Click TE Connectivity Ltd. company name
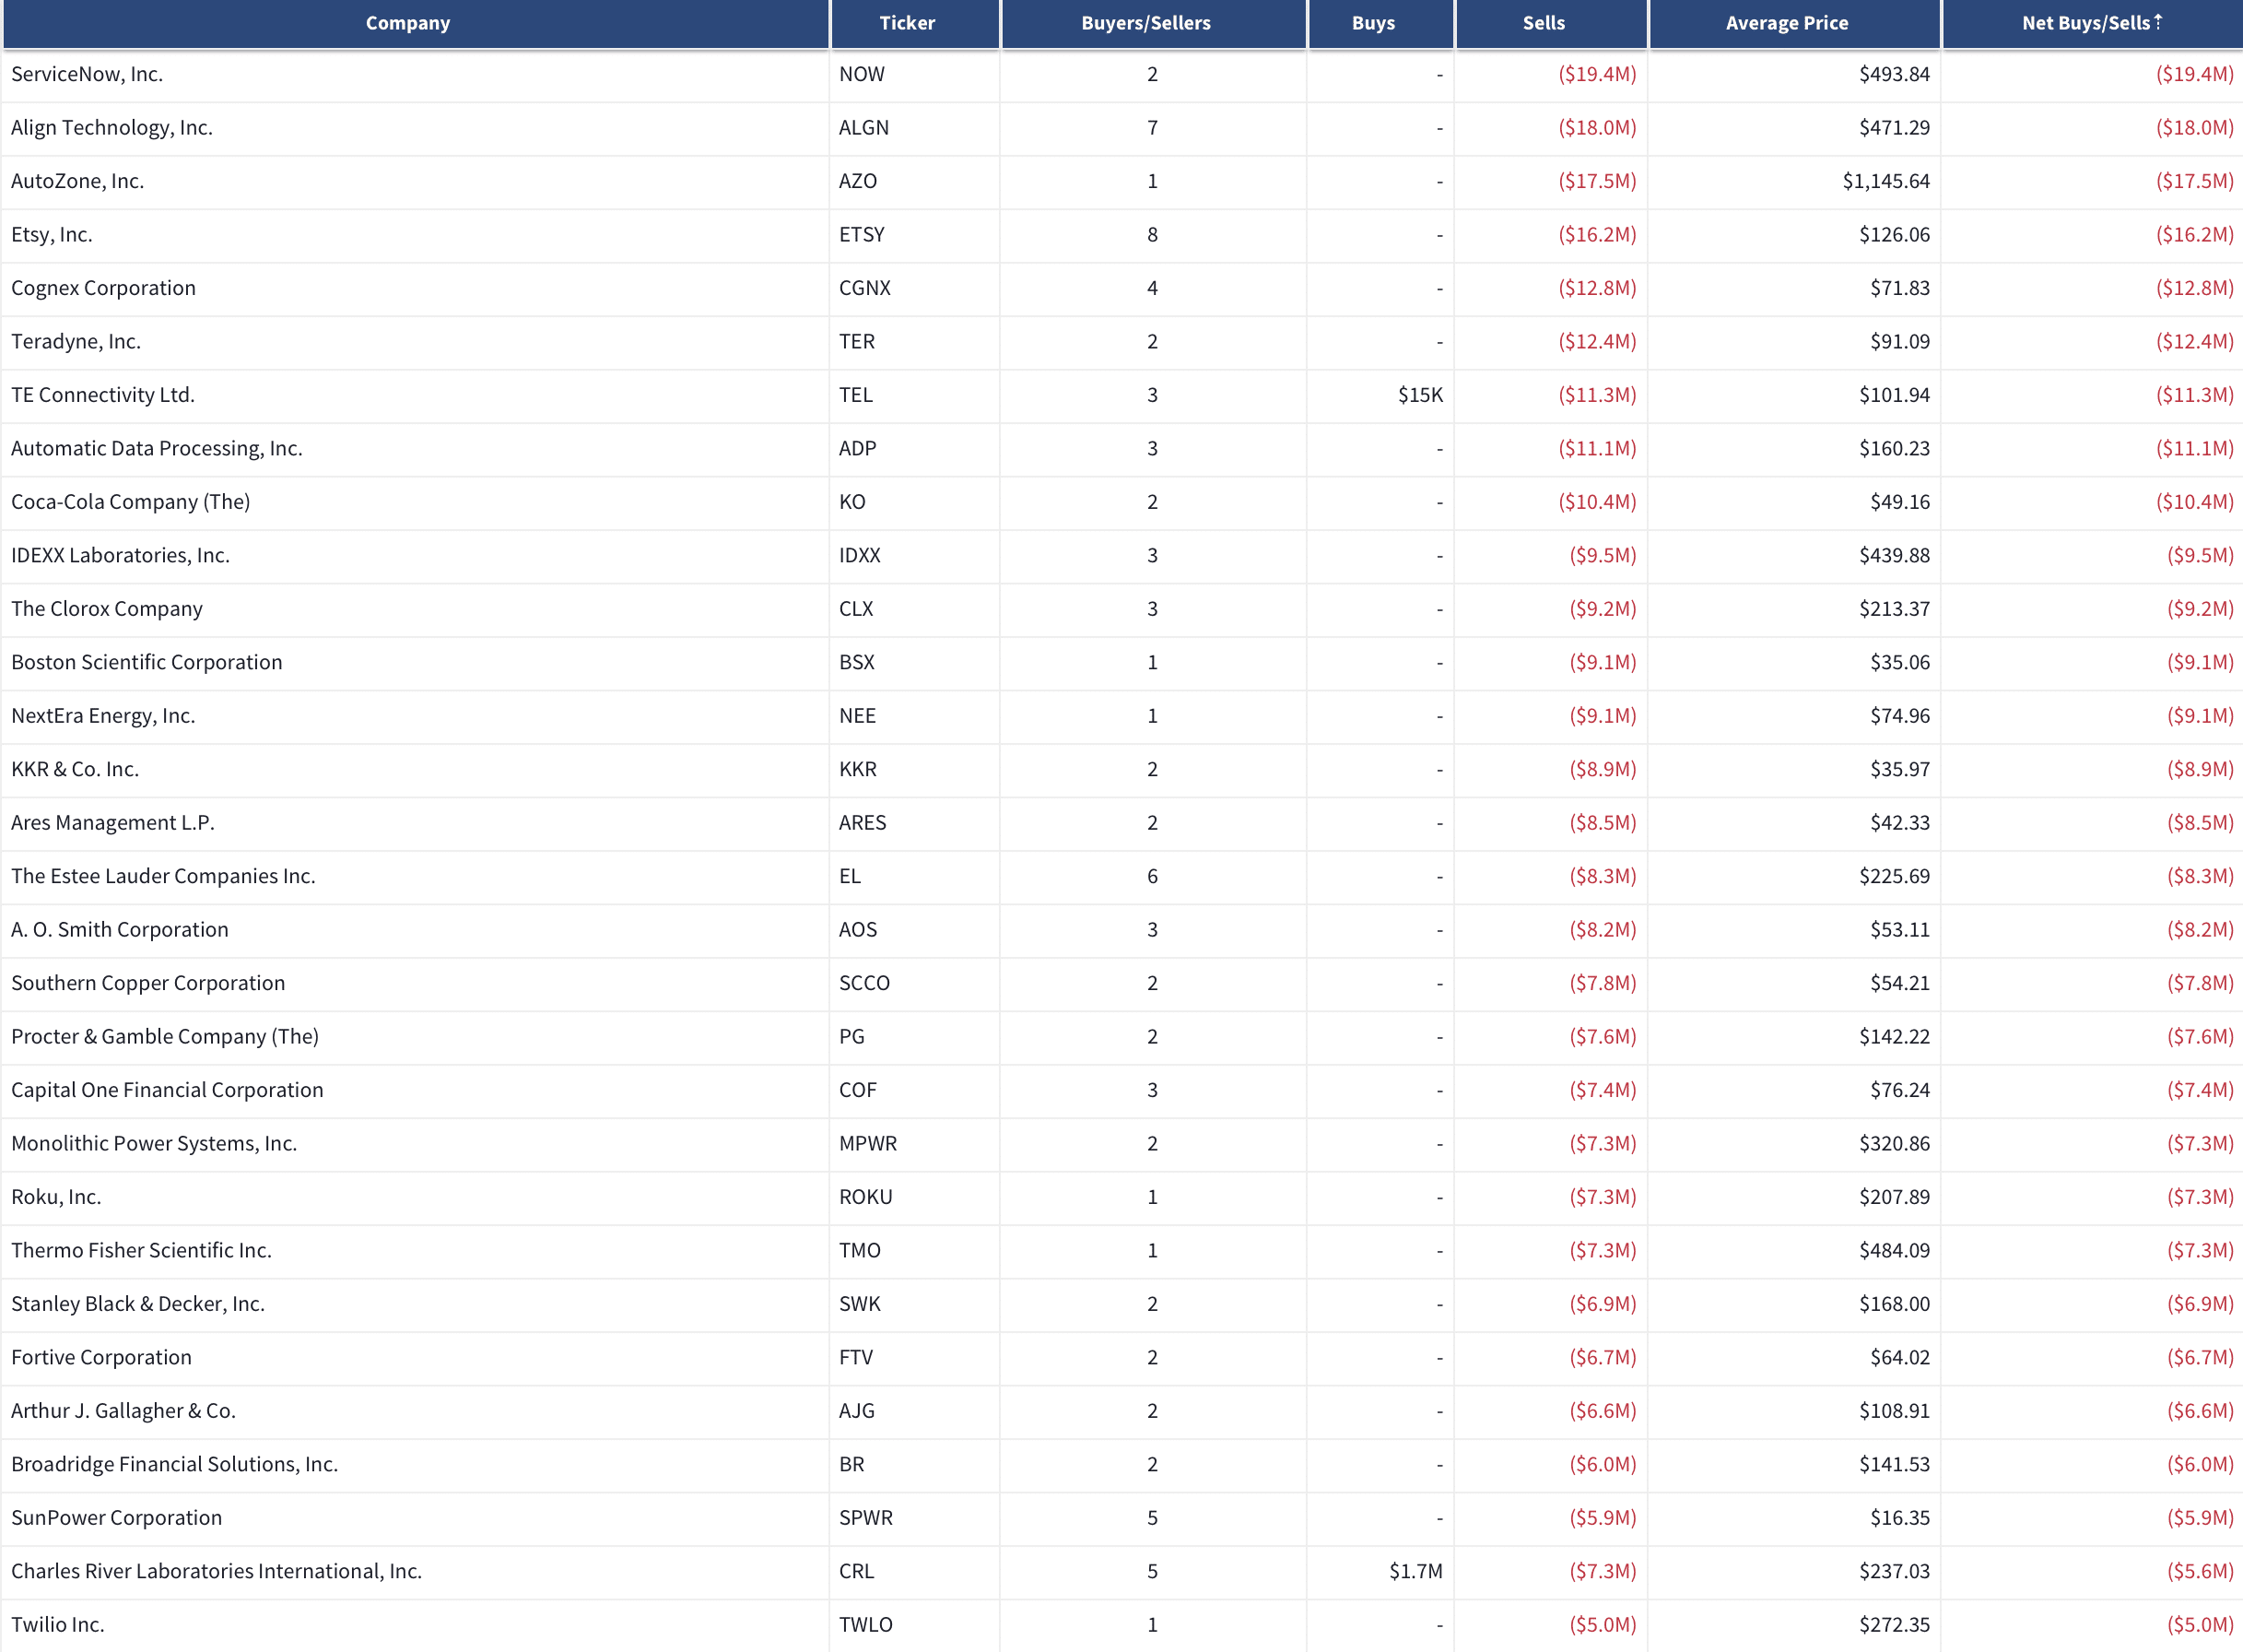Viewport: 2243px width, 1652px height. click(103, 395)
